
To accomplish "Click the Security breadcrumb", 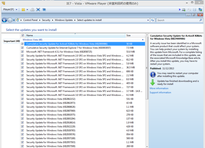I will [46, 20].
